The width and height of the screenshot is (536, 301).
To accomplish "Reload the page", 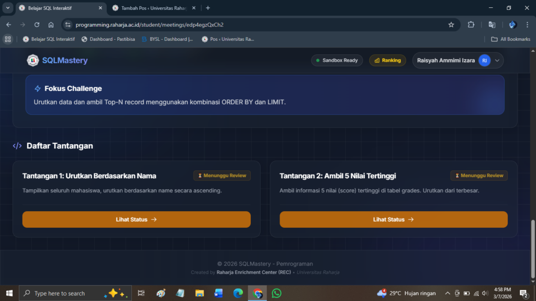I will [x=37, y=25].
